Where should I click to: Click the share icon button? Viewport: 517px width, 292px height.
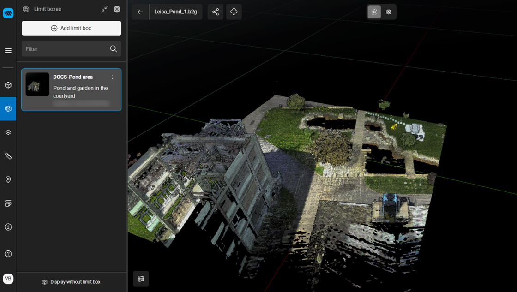[216, 12]
